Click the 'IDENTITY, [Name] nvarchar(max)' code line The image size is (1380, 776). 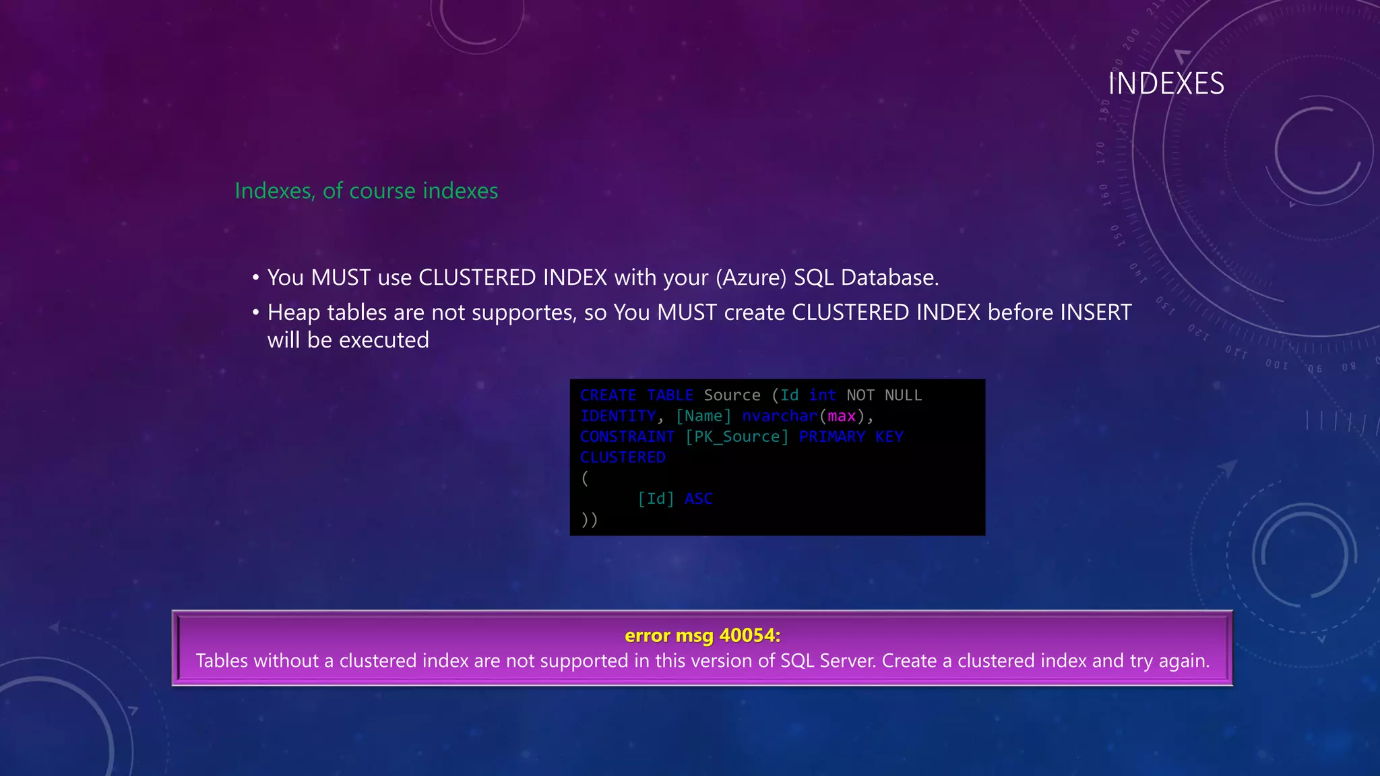pos(726,416)
